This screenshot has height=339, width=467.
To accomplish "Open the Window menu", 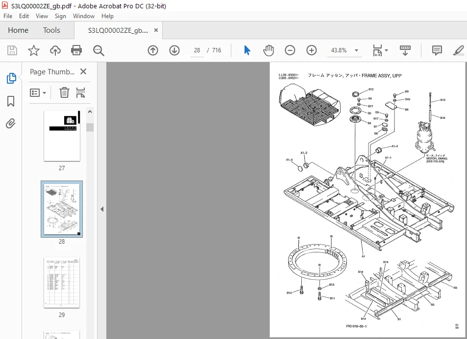I will point(84,16).
